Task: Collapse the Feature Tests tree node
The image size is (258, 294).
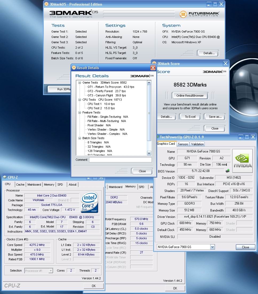Action: [x=80, y=112]
